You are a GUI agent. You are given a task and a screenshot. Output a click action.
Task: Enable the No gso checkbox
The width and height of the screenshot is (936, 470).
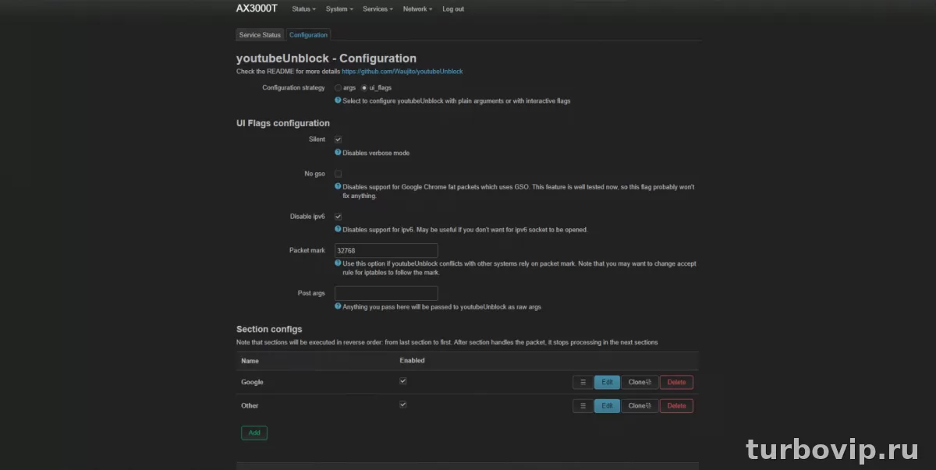(x=339, y=174)
